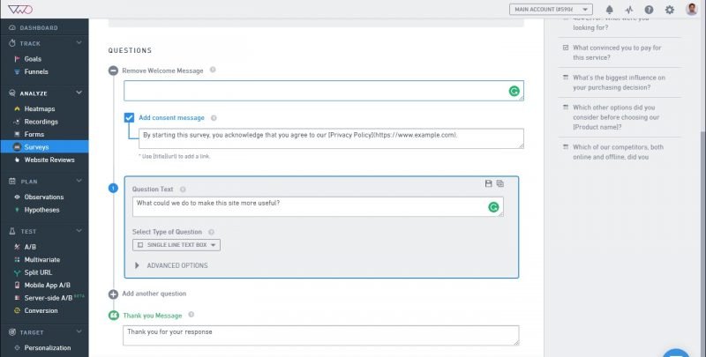
Task: Click the save icon on question card
Action: click(489, 183)
